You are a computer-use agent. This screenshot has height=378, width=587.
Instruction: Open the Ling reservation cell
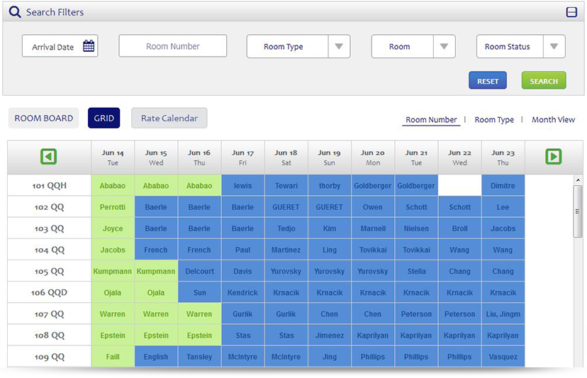[x=330, y=250]
